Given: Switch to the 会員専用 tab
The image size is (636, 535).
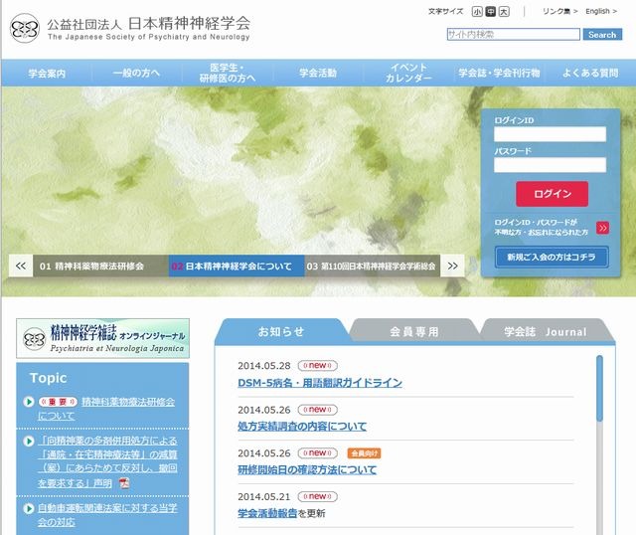Looking at the screenshot, I should pos(414,331).
